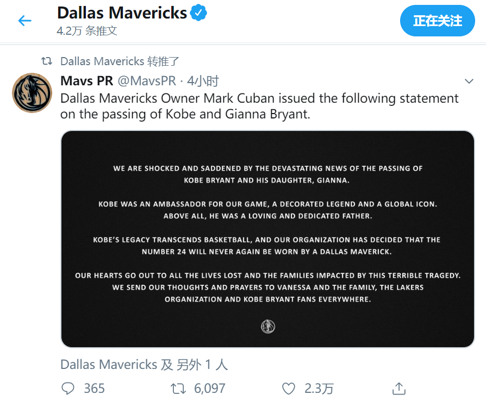The image size is (486, 401).
Task: Click the verified badge next to Dallas Mavericks
Action: (198, 12)
